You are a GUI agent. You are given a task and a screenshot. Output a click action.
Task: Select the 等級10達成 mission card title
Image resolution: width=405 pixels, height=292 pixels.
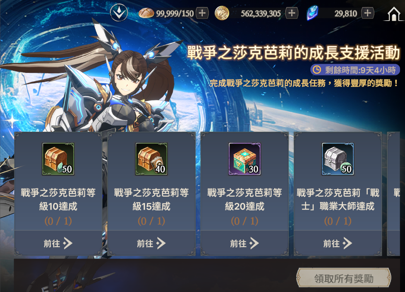[58, 199]
